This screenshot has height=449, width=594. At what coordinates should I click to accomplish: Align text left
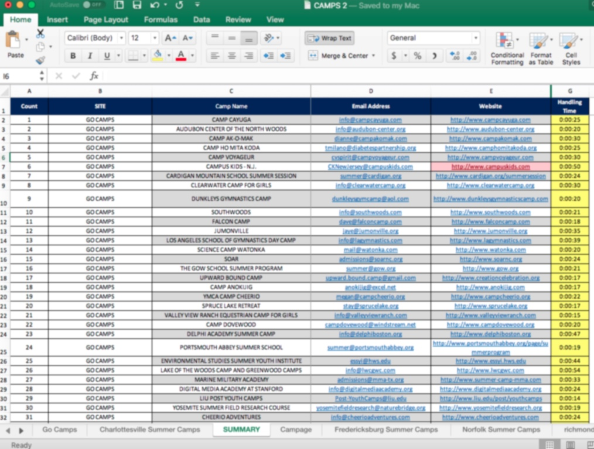(215, 56)
